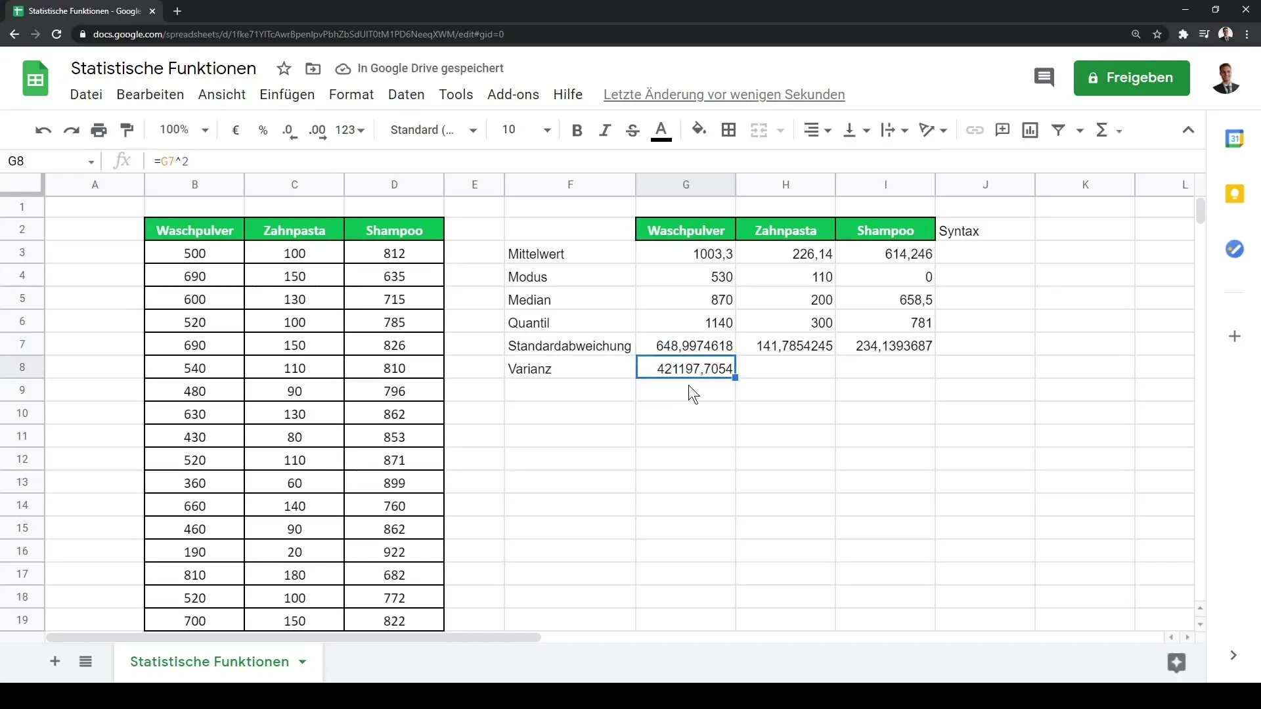Image resolution: width=1261 pixels, height=709 pixels.
Task: Open the comment history icon
Action: pos(1044,77)
